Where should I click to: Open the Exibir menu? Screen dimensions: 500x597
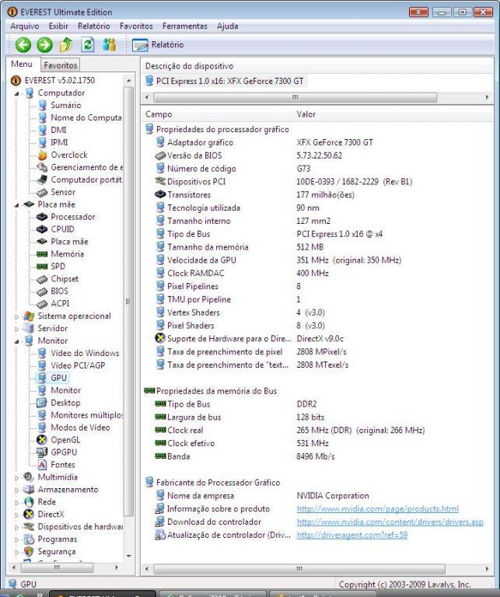pyautogui.click(x=58, y=26)
